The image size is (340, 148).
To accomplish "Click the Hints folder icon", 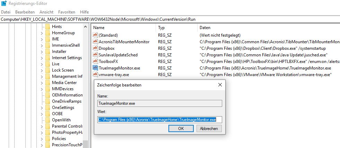I will [x=48, y=27].
